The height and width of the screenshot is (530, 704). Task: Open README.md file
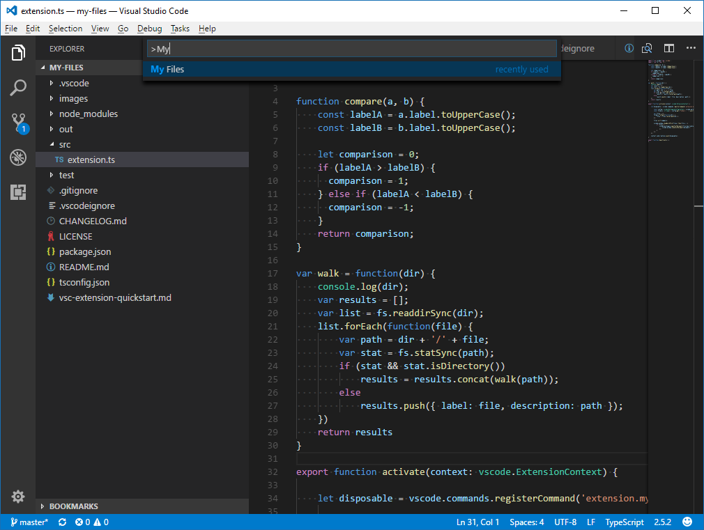point(142,267)
